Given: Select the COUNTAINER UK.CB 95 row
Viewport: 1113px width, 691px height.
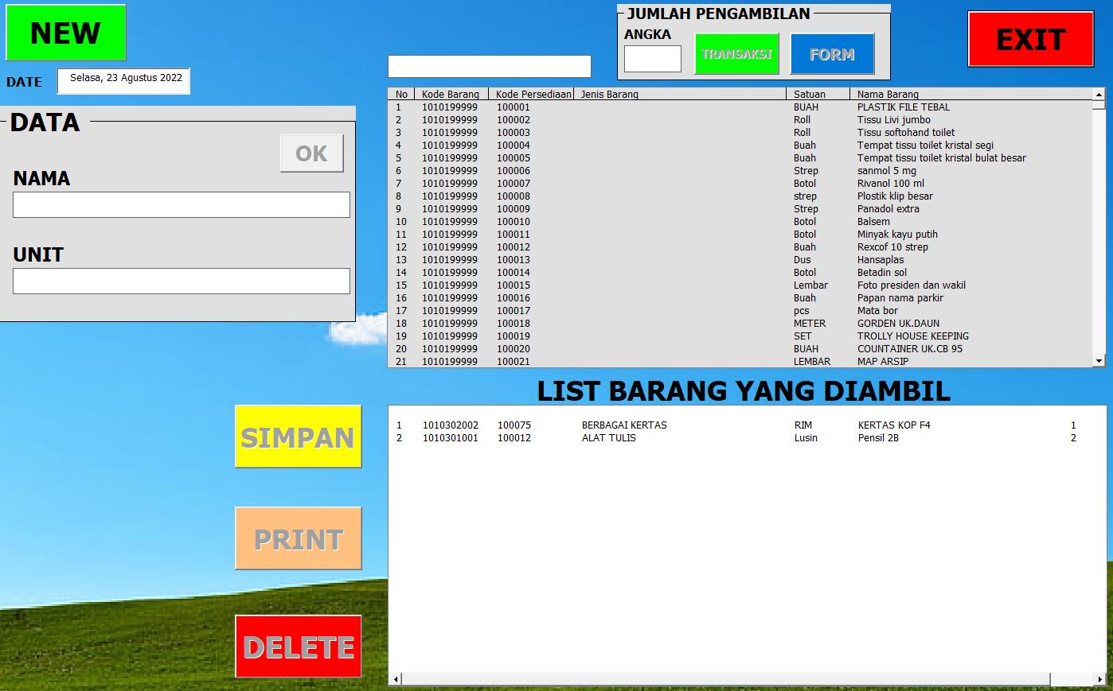Looking at the screenshot, I should [x=740, y=349].
